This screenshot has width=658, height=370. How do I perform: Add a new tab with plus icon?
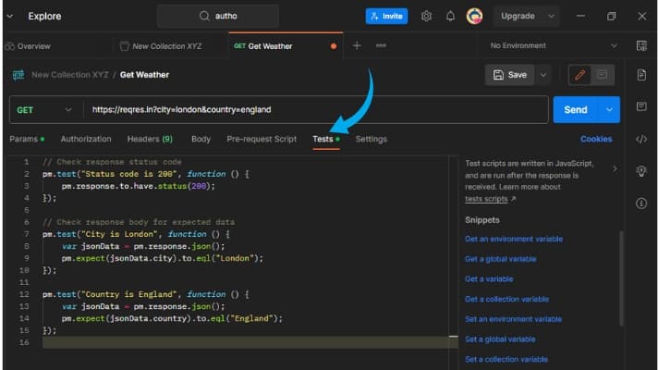pos(357,45)
